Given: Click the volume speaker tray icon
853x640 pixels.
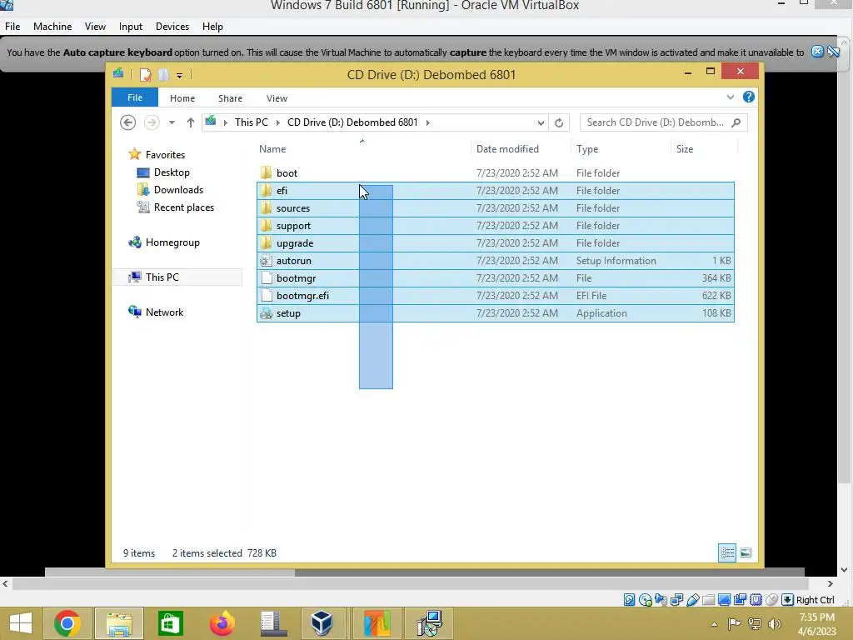Looking at the screenshot, I should [774, 623].
